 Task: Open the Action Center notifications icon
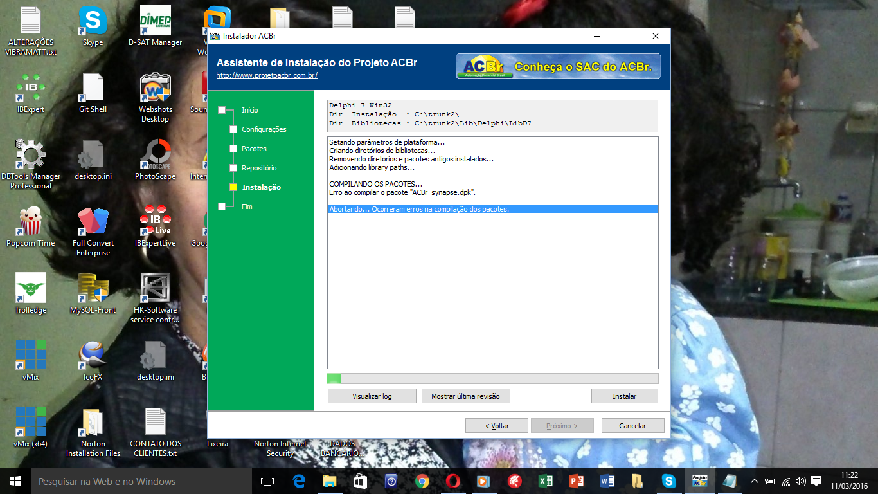(x=816, y=481)
